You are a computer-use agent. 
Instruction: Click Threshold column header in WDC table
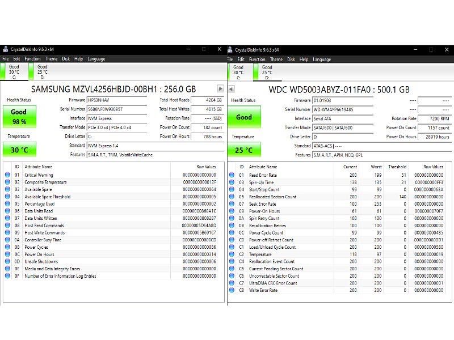(397, 167)
